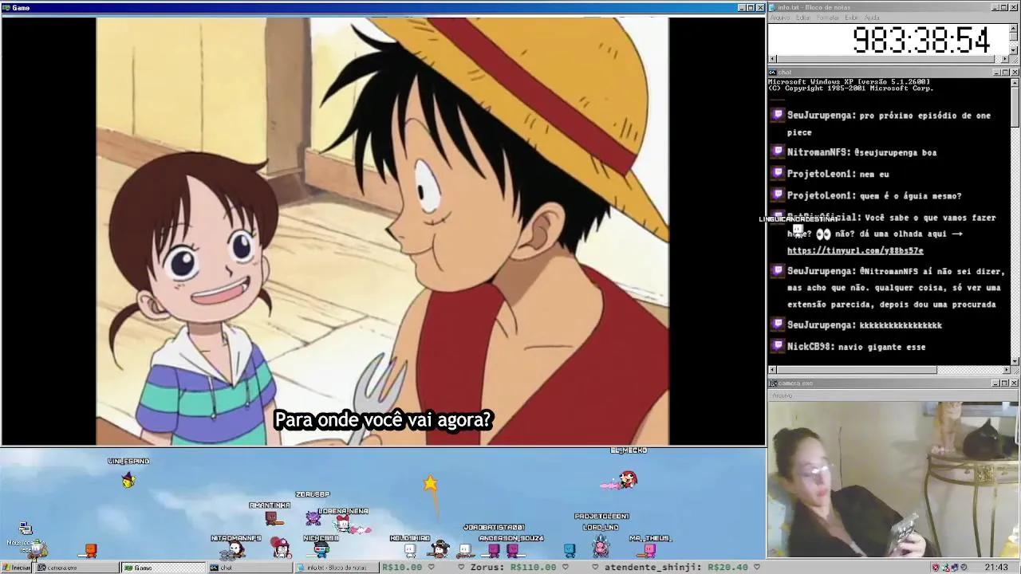Switch to info.txt - Bloco de notas taskbar button
Viewport: 1021px width, 574px height.
click(x=336, y=568)
